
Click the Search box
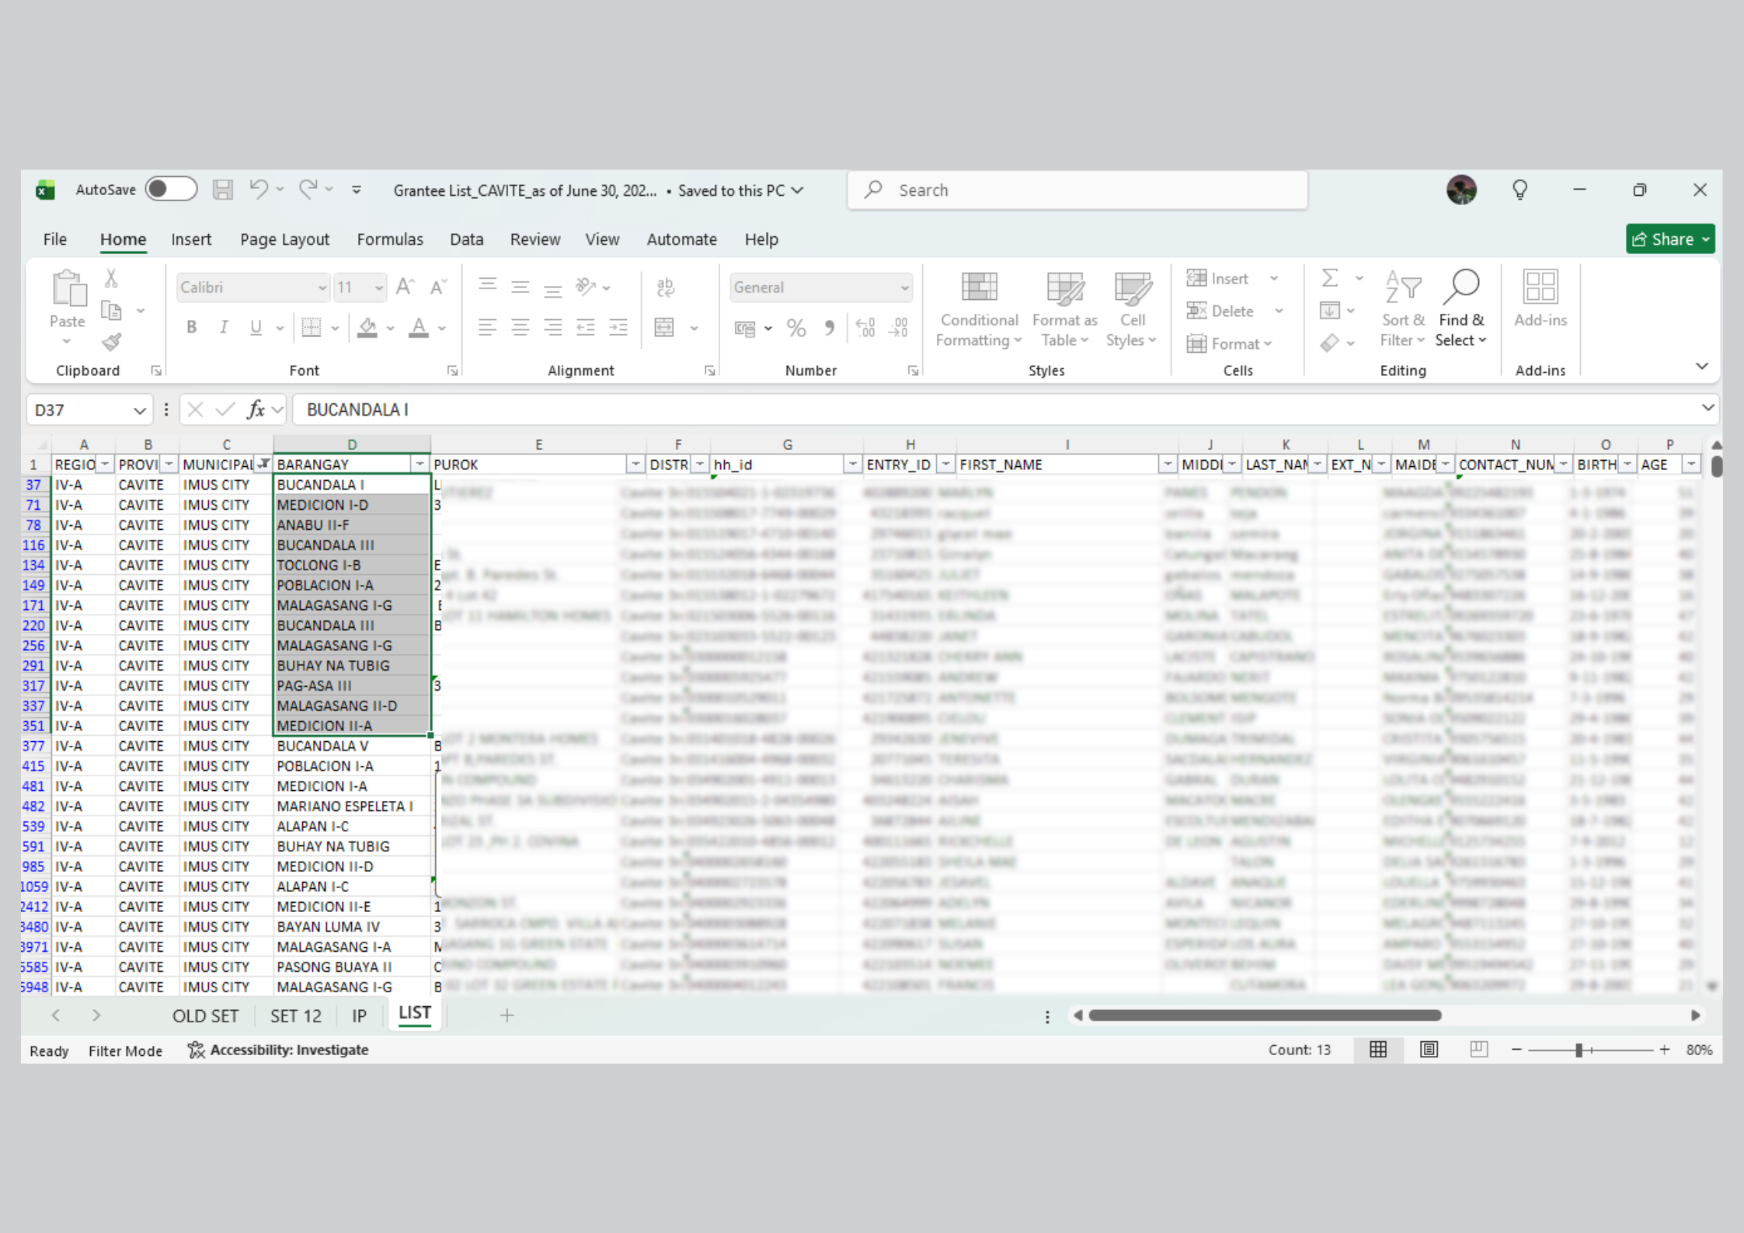click(1077, 190)
